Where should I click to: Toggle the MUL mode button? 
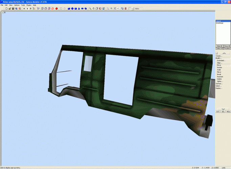[228, 111]
